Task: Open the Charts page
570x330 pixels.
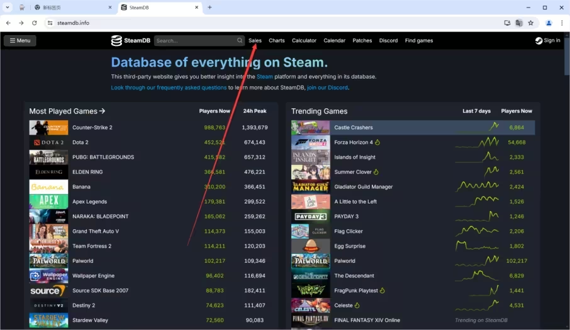Action: tap(277, 40)
